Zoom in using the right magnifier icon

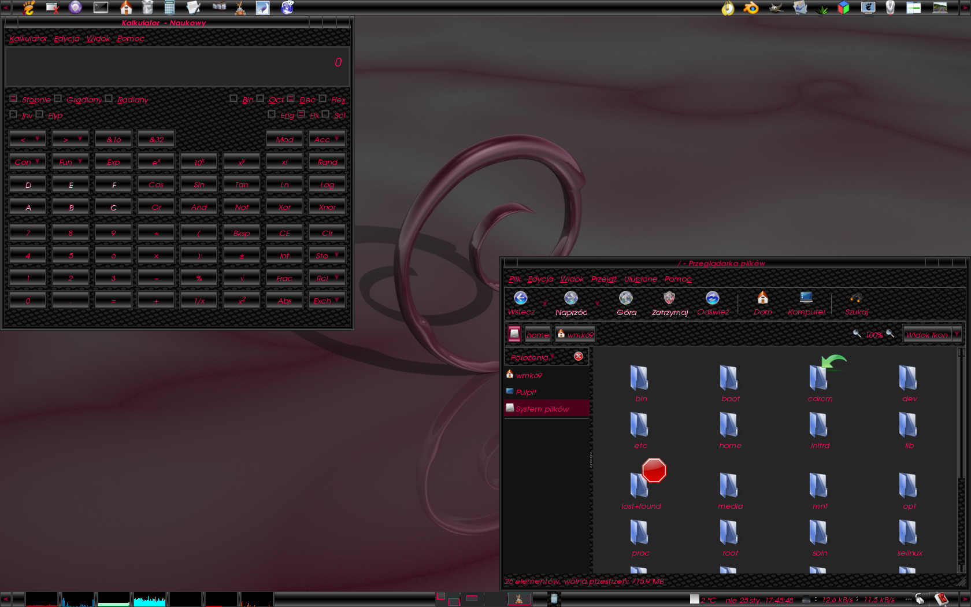890,334
